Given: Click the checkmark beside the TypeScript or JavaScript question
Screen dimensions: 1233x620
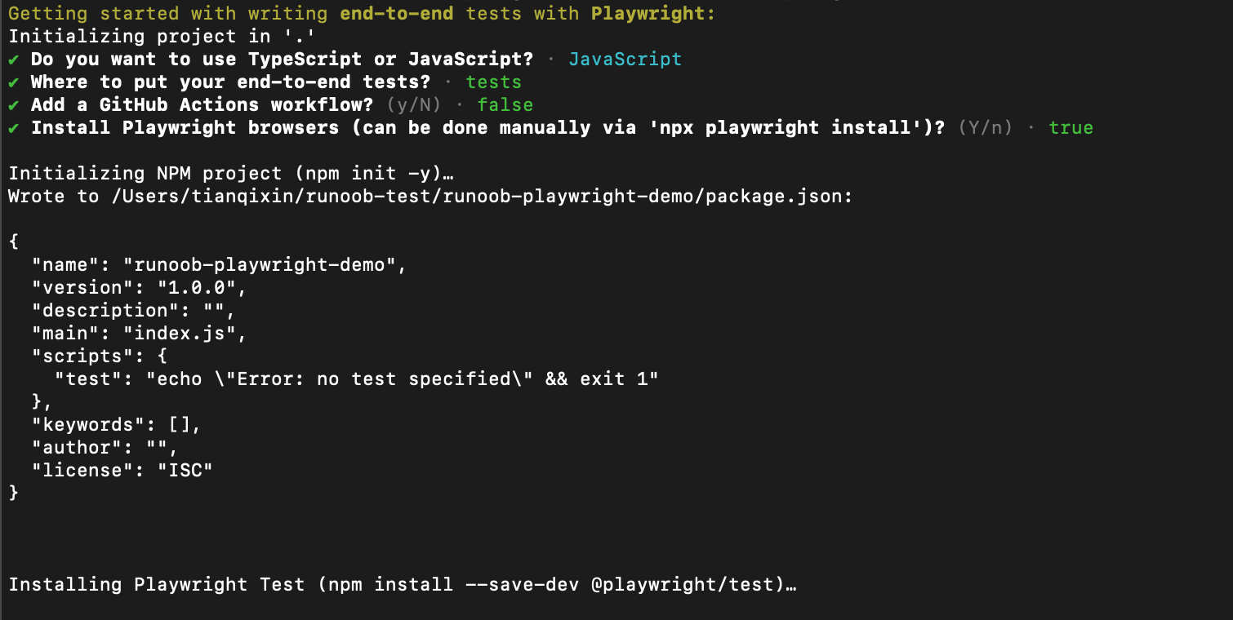Looking at the screenshot, I should coord(14,60).
